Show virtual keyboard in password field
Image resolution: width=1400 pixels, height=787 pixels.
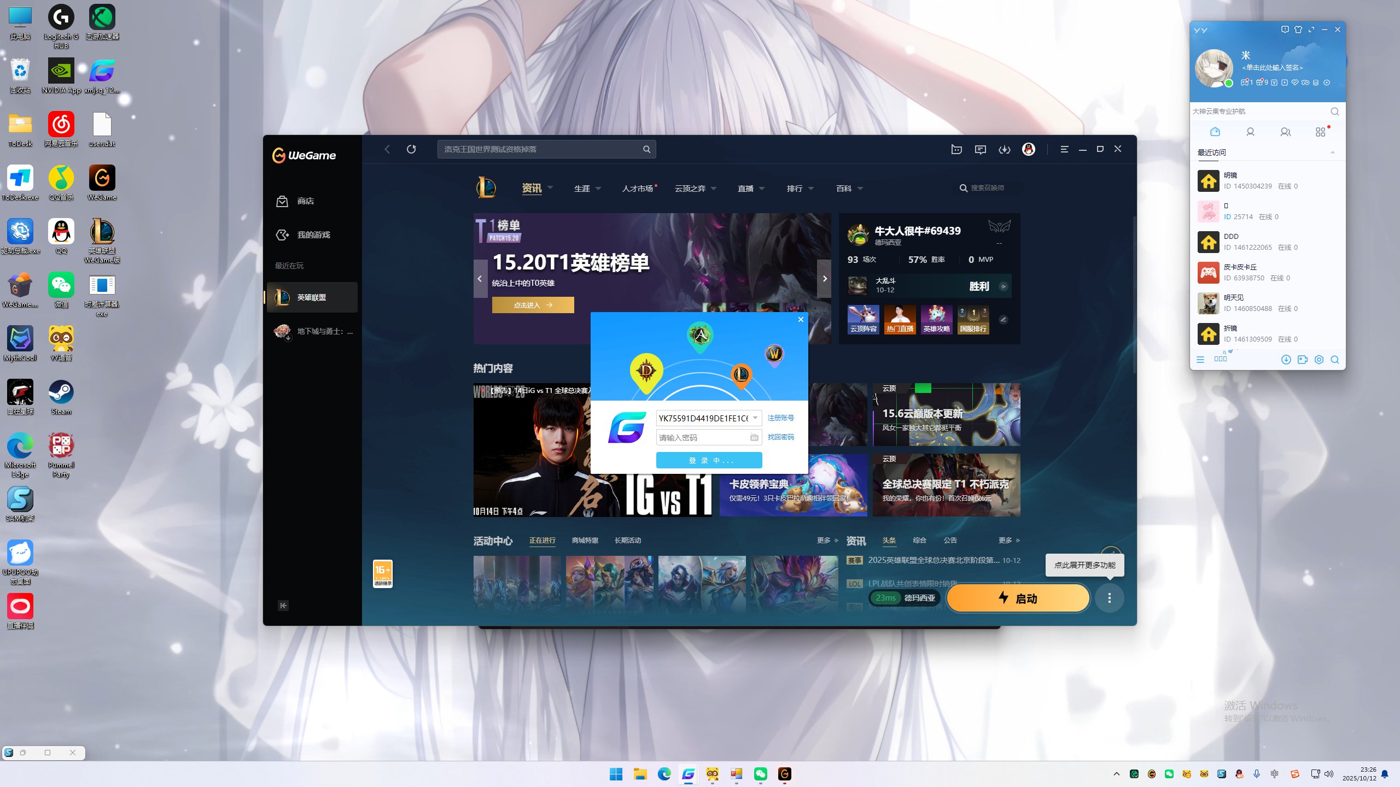point(754,437)
